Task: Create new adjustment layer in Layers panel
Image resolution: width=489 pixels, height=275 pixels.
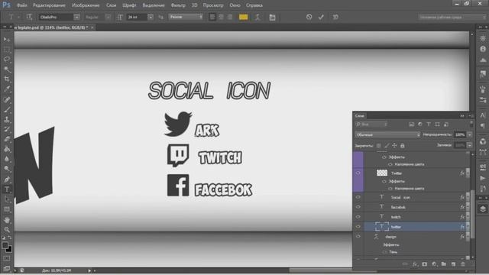Action: click(434, 264)
